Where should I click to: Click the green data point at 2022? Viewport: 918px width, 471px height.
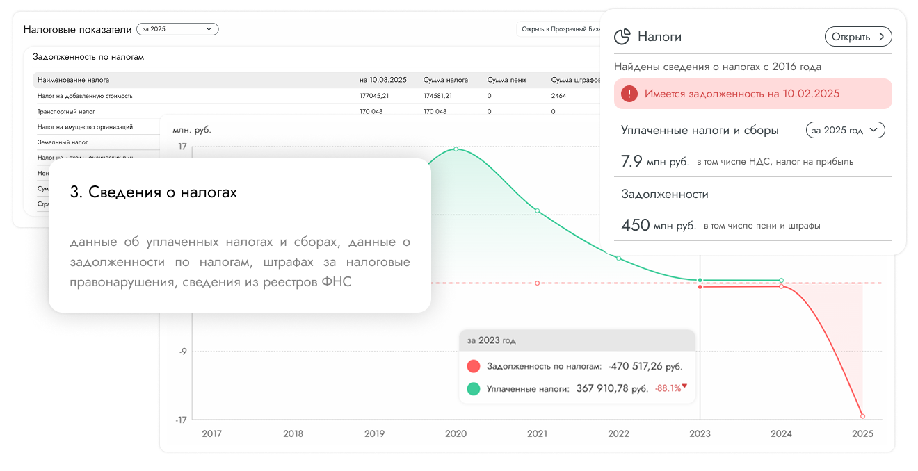coord(618,258)
